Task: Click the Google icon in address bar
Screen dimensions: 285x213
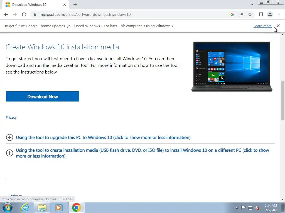Action: click(x=232, y=14)
